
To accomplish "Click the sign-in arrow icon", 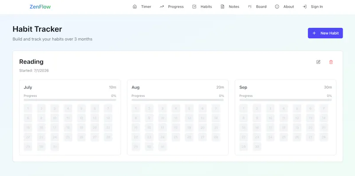I will click(304, 7).
